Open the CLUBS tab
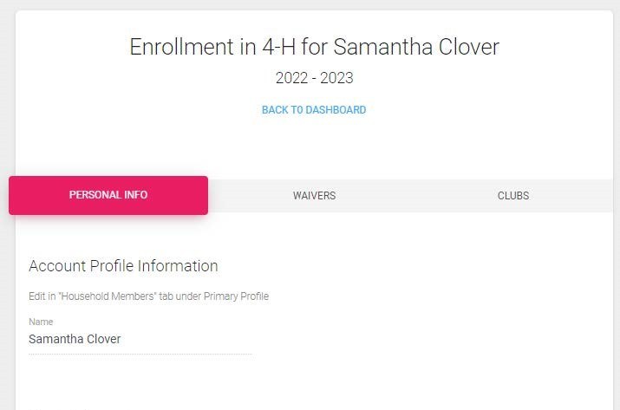The height and width of the screenshot is (410, 620). 513,196
